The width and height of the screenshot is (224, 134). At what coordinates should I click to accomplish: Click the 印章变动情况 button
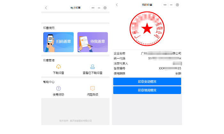(x=147, y=82)
